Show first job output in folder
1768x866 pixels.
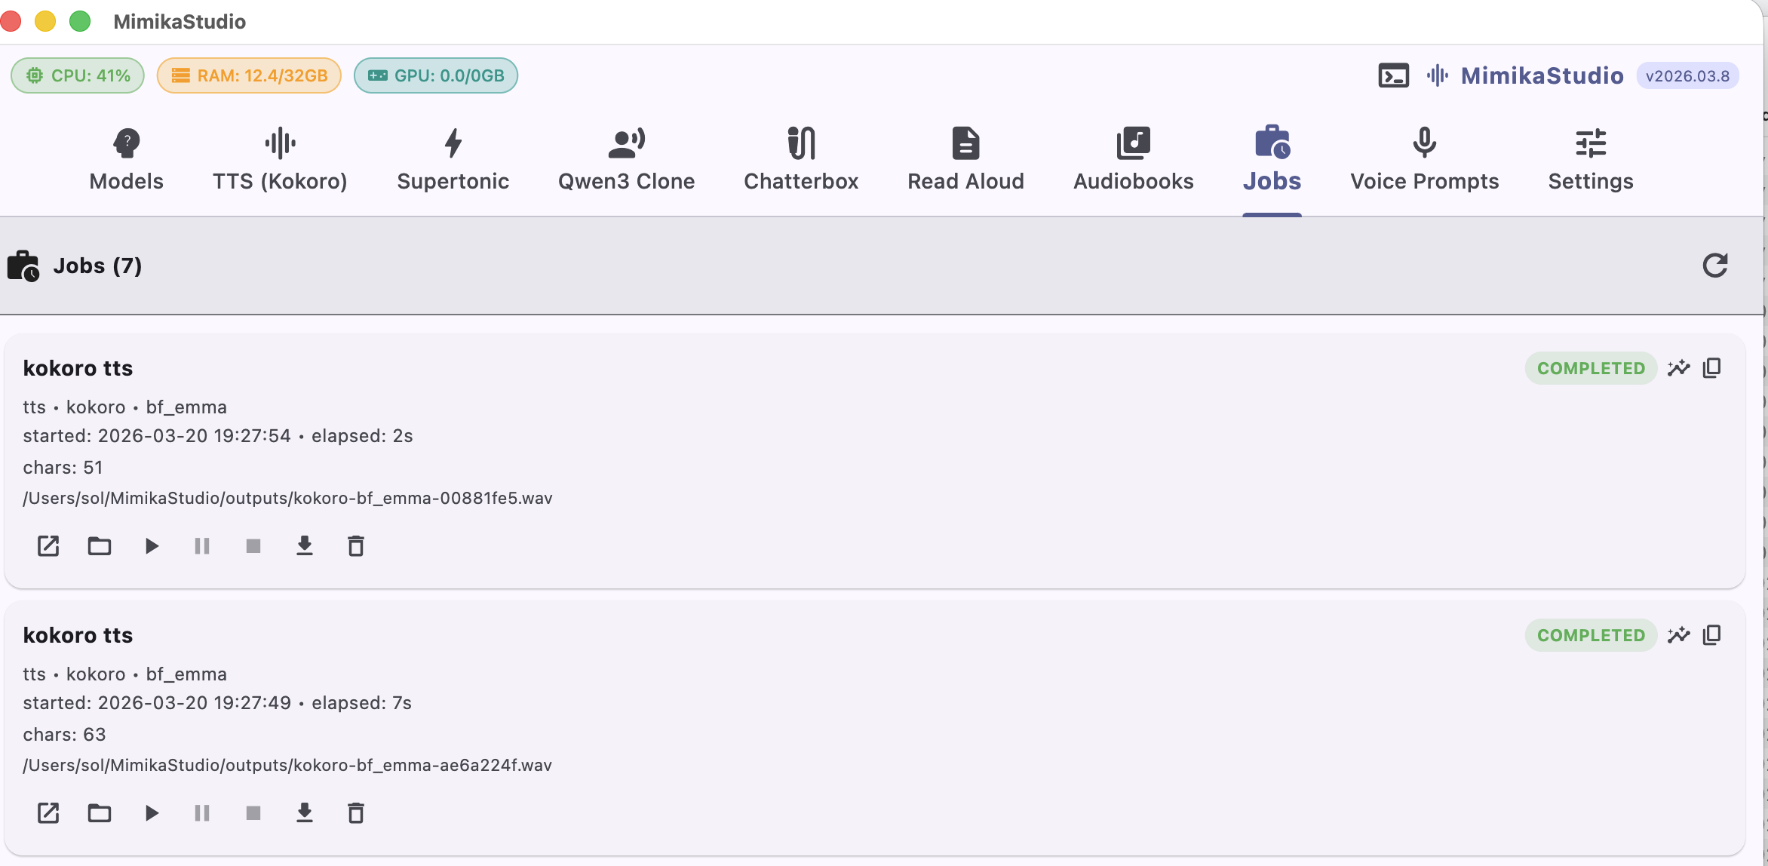(100, 545)
